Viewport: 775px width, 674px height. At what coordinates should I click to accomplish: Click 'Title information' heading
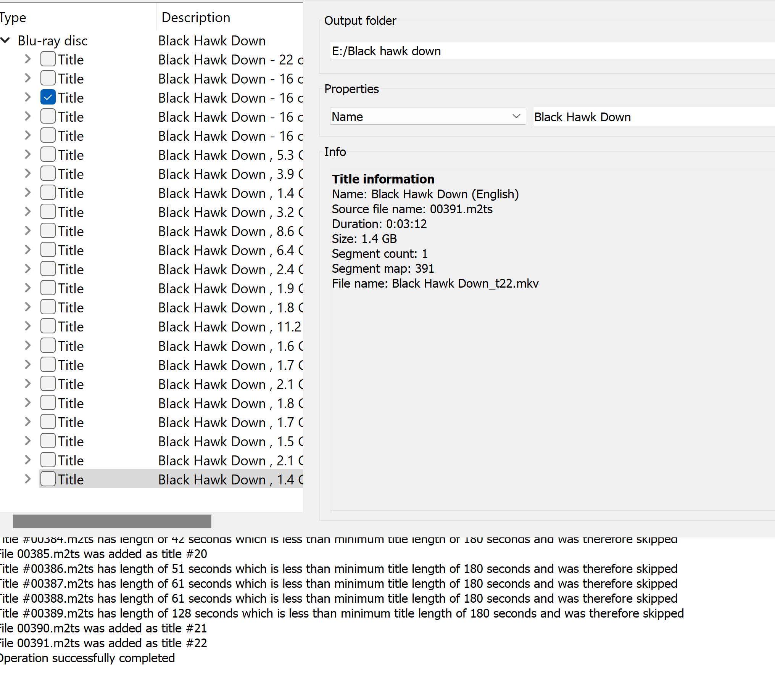383,179
